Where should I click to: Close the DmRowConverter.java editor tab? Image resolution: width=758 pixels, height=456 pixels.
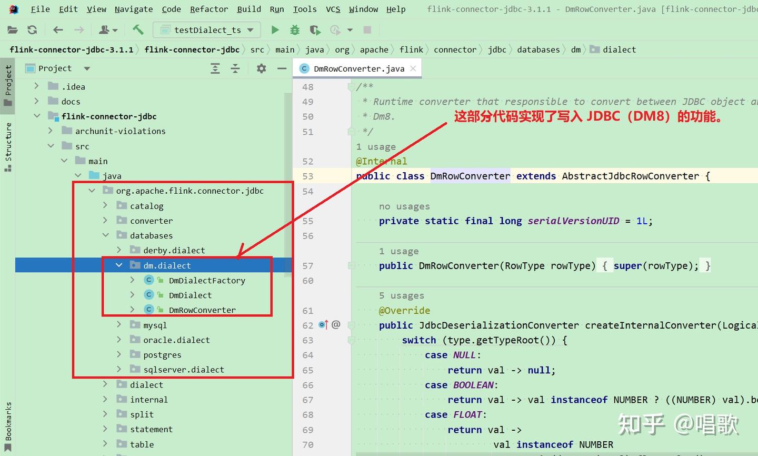(413, 68)
